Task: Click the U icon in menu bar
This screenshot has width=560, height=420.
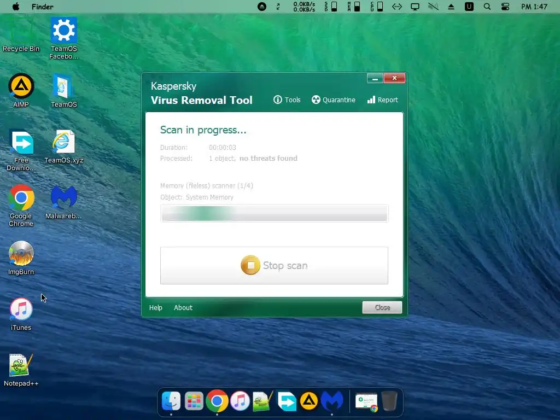Action: tap(469, 7)
